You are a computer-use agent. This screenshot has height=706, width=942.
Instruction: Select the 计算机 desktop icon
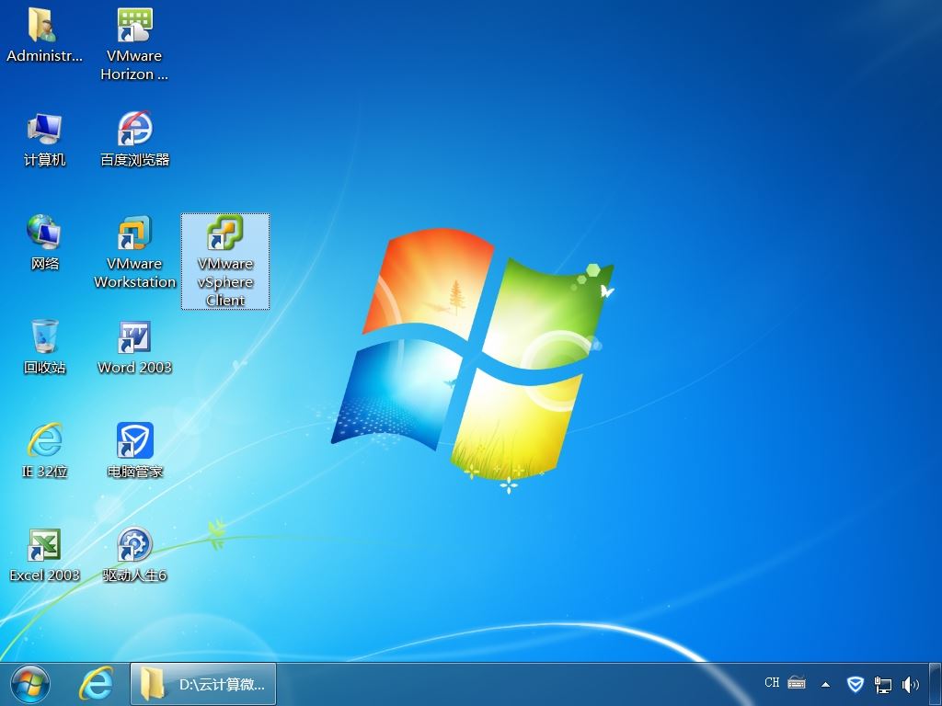pyautogui.click(x=44, y=140)
